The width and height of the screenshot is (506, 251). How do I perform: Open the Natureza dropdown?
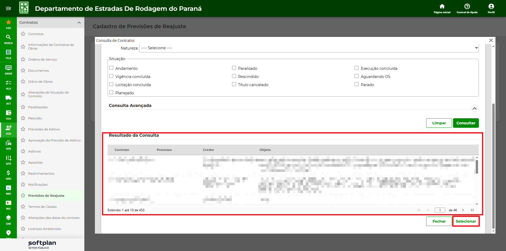click(x=309, y=48)
